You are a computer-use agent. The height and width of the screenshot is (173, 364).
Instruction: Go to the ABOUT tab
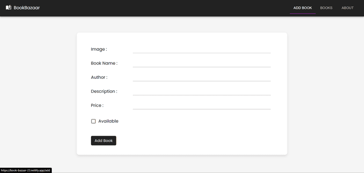347,8
